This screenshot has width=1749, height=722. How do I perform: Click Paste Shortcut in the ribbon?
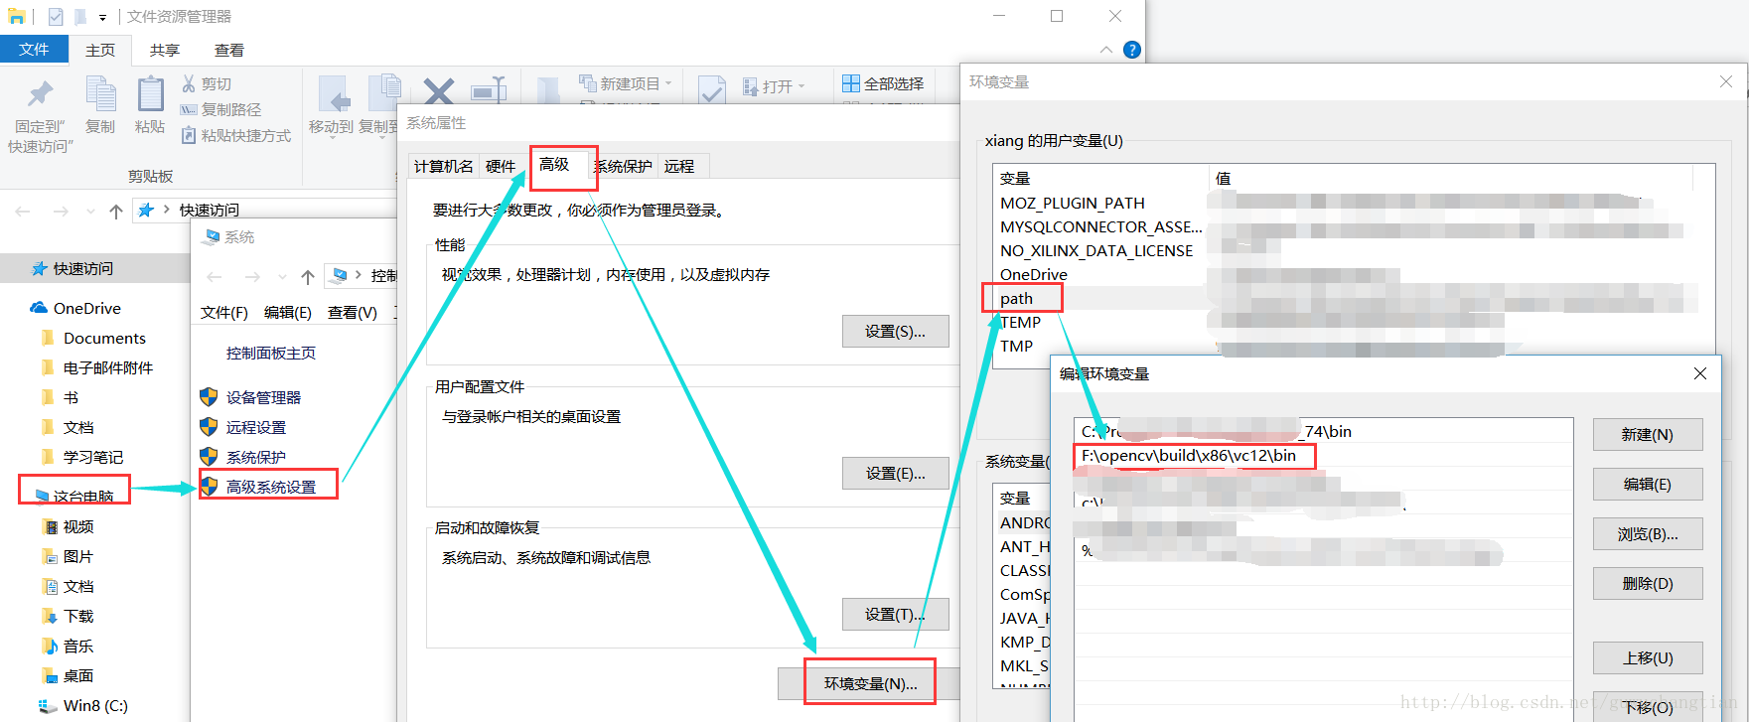236,135
